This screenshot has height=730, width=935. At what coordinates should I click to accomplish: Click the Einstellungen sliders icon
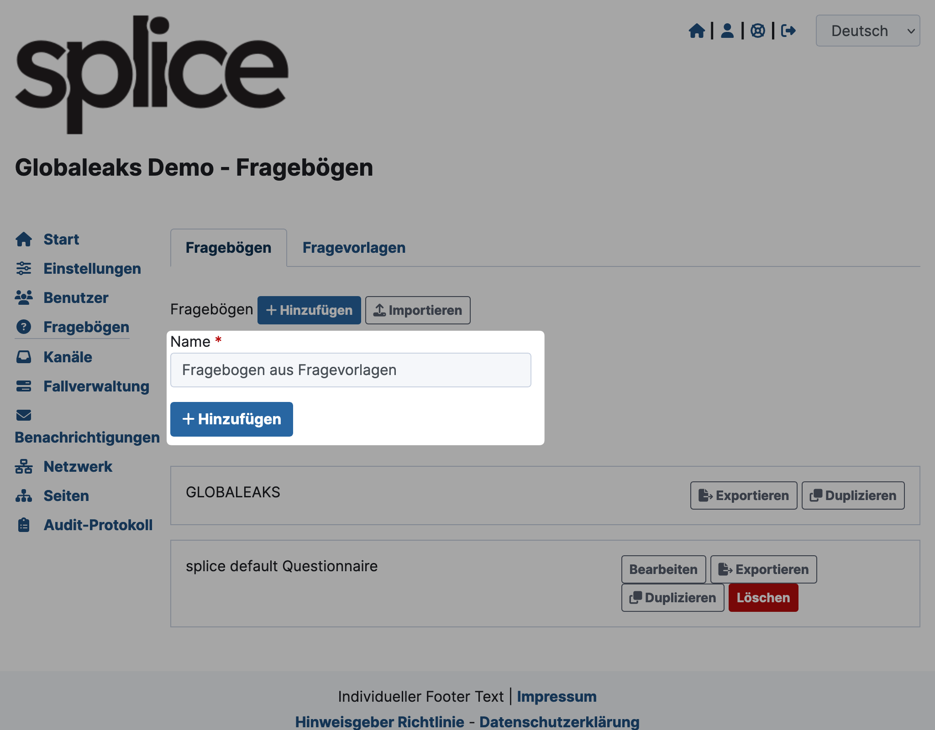[x=24, y=268]
